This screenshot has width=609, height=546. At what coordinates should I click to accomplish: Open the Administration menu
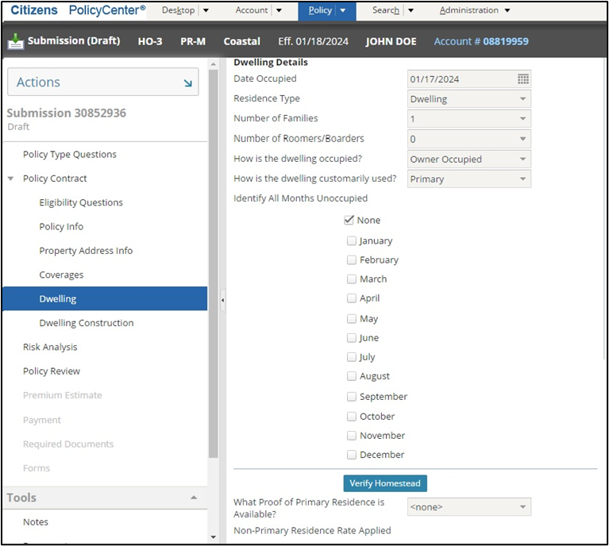(x=474, y=11)
